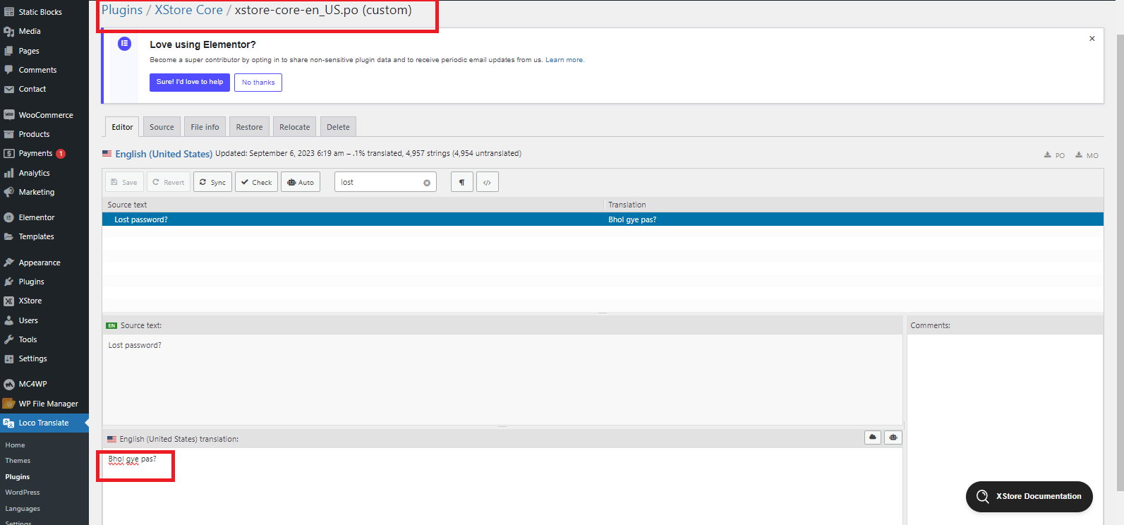
Task: Click the translation text area 'Bhol gye pas?'
Action: [x=502, y=485]
